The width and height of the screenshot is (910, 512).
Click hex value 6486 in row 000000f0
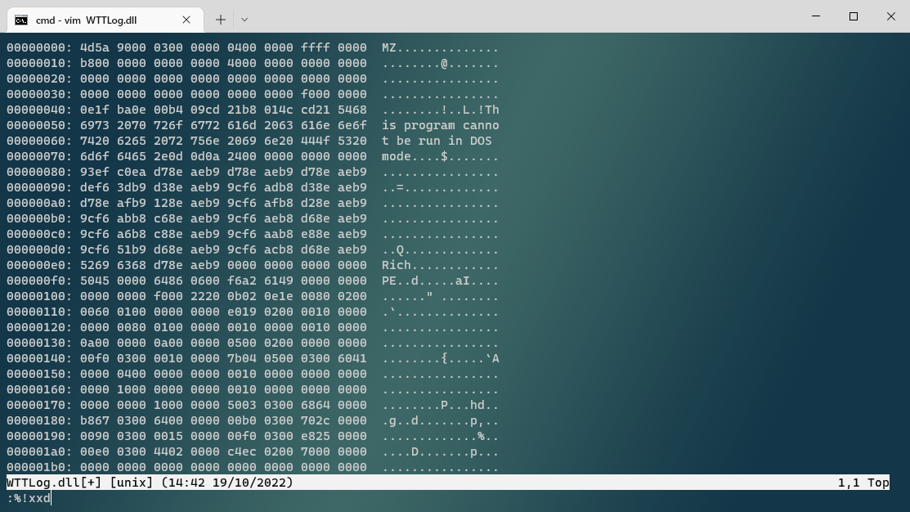168,281
